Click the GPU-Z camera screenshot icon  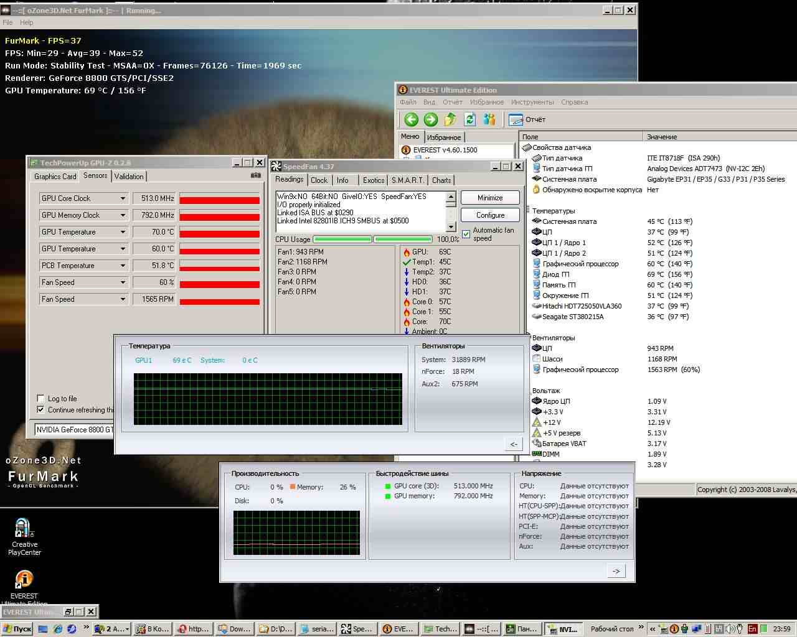256,176
